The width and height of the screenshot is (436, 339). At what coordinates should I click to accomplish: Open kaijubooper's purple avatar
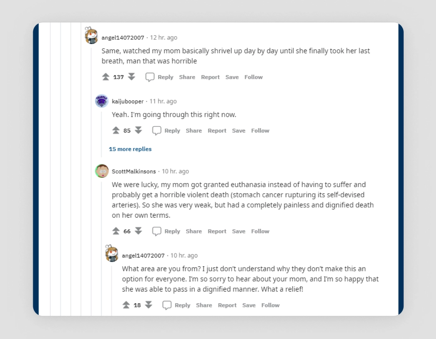[x=101, y=101]
